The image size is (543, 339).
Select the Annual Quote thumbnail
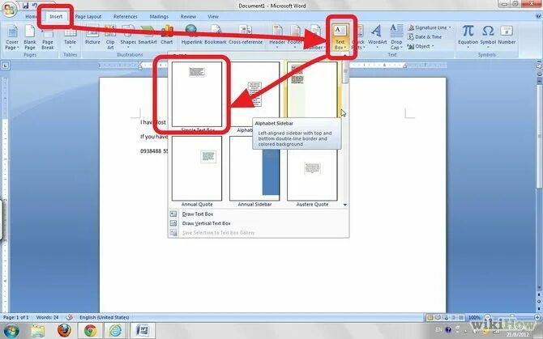[197, 168]
